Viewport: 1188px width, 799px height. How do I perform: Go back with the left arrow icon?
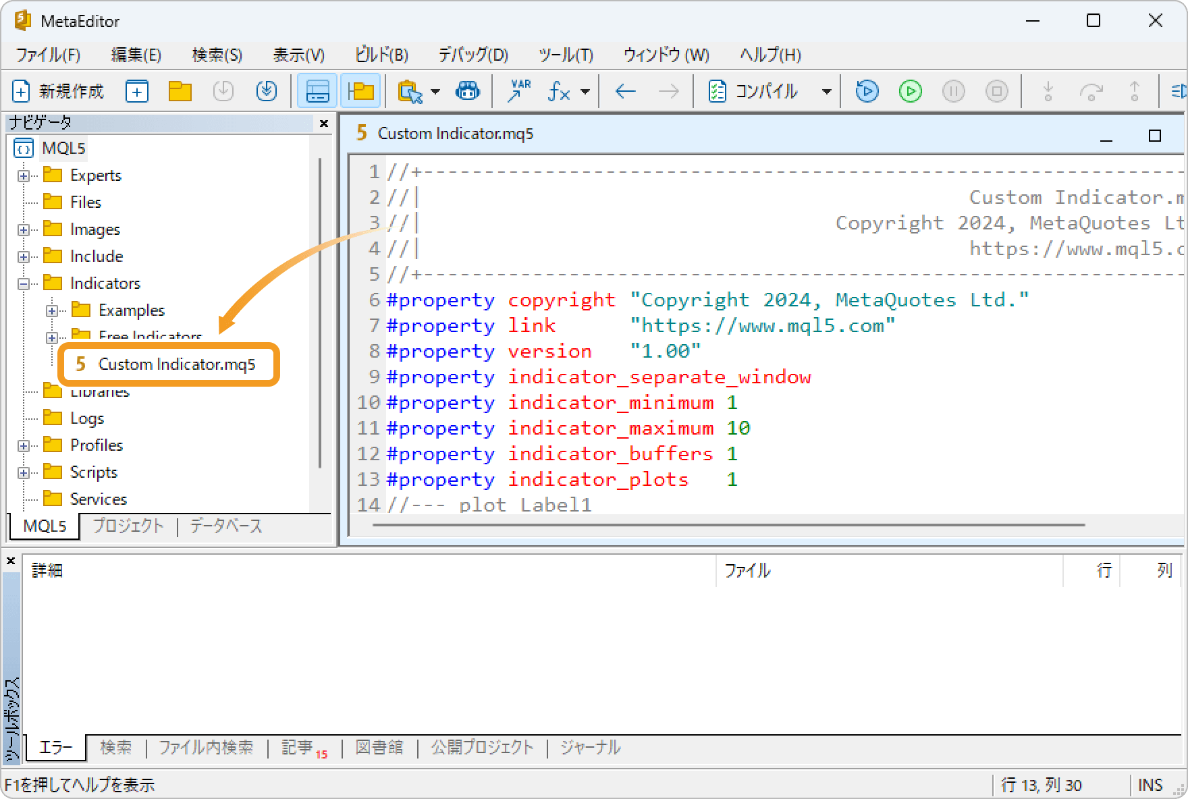coord(626,91)
